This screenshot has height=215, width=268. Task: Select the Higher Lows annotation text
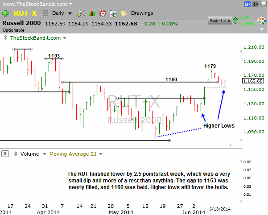tap(219, 126)
